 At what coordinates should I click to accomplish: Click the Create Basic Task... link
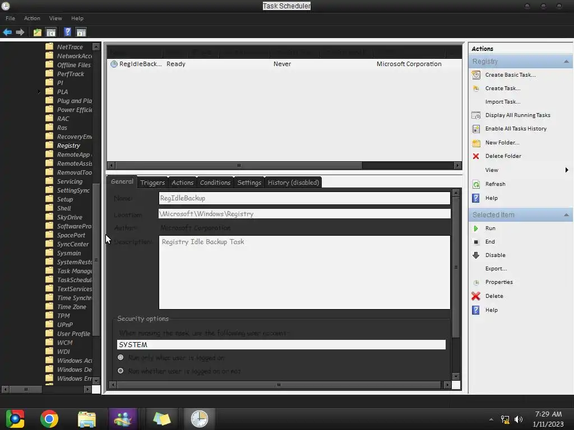point(510,75)
